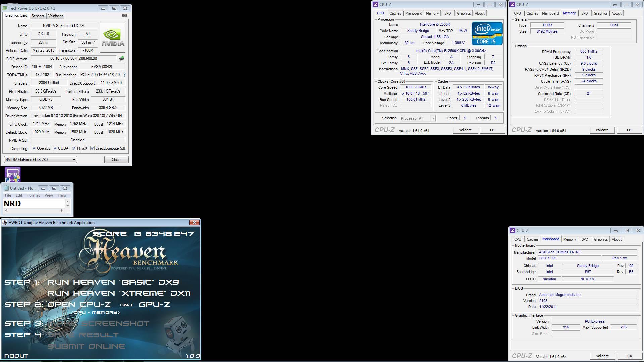Open the Caches tab in CPU-Z CPU window
The image size is (644, 362).
(x=395, y=13)
